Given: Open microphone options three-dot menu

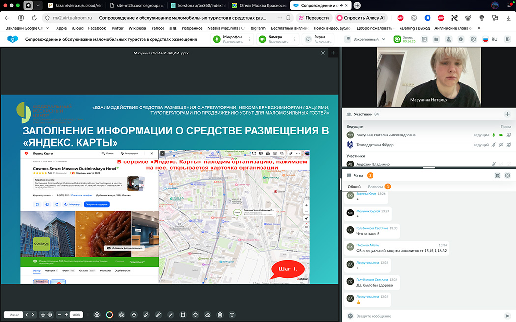Looking at the screenshot, I should point(249,39).
